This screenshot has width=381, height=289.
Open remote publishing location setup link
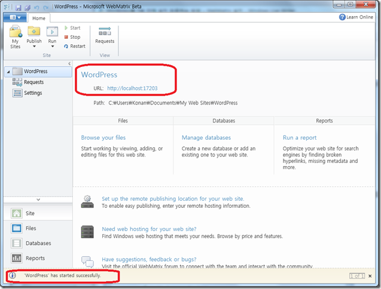[x=173, y=199]
